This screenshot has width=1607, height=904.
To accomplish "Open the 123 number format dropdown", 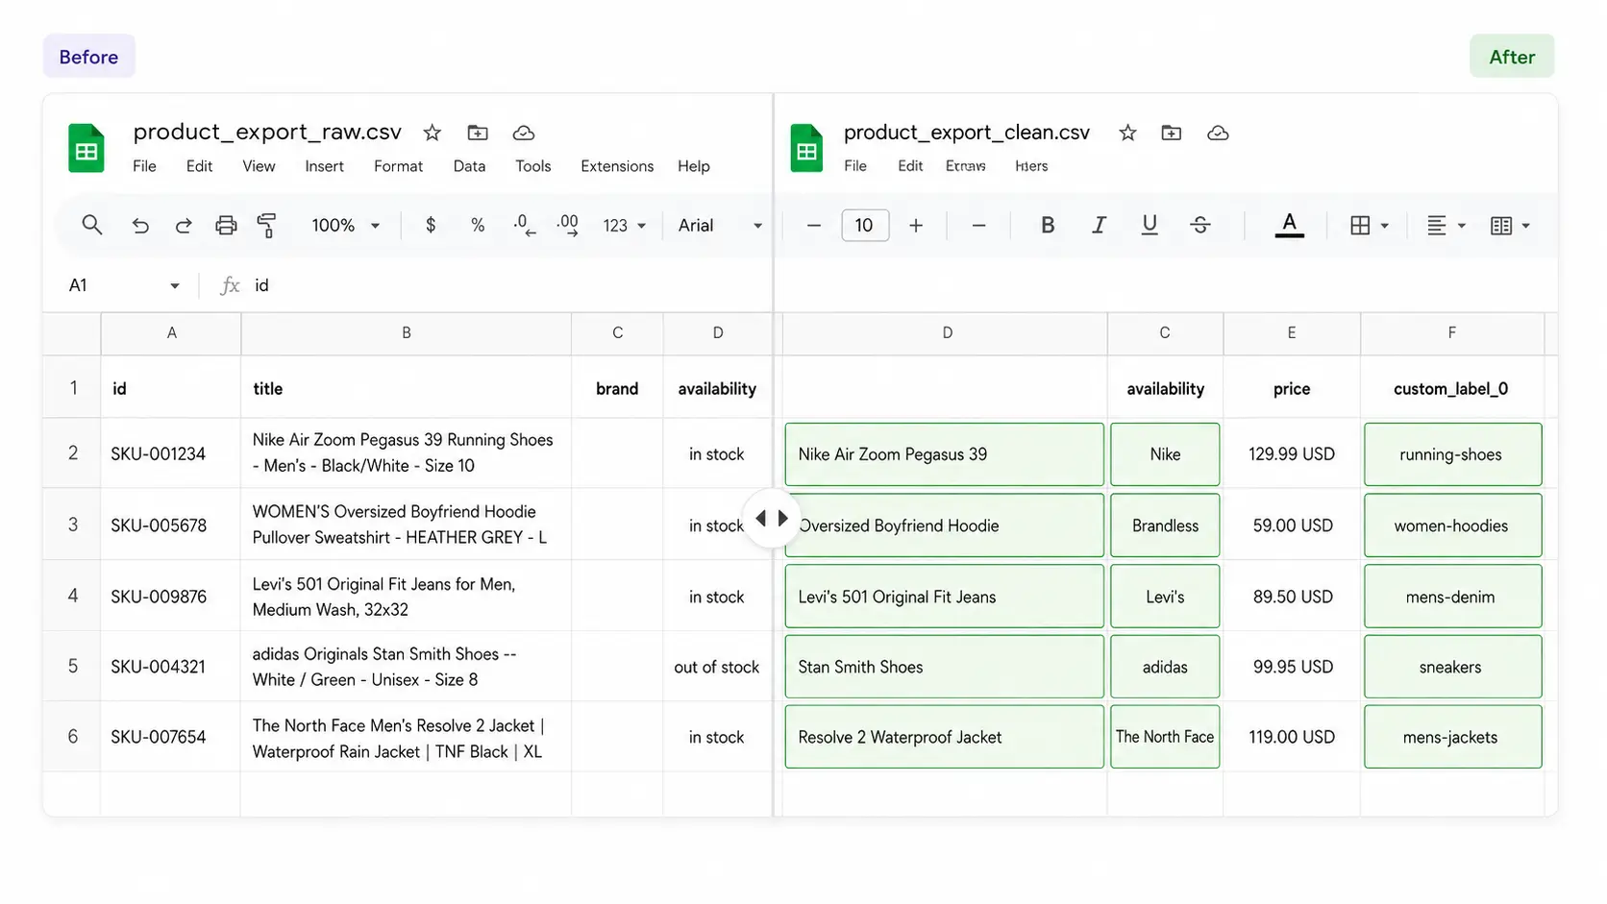I will [x=625, y=226].
